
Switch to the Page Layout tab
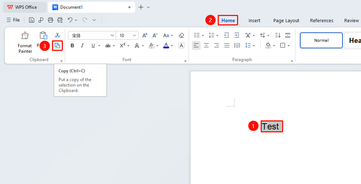tap(286, 20)
